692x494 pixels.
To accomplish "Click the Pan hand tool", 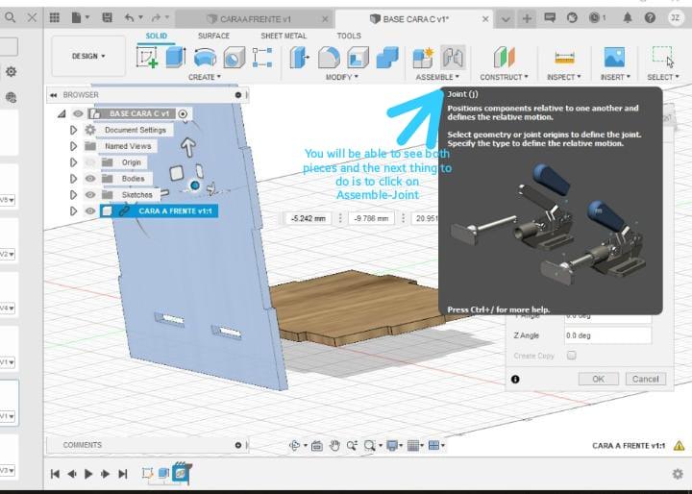I will coord(335,446).
